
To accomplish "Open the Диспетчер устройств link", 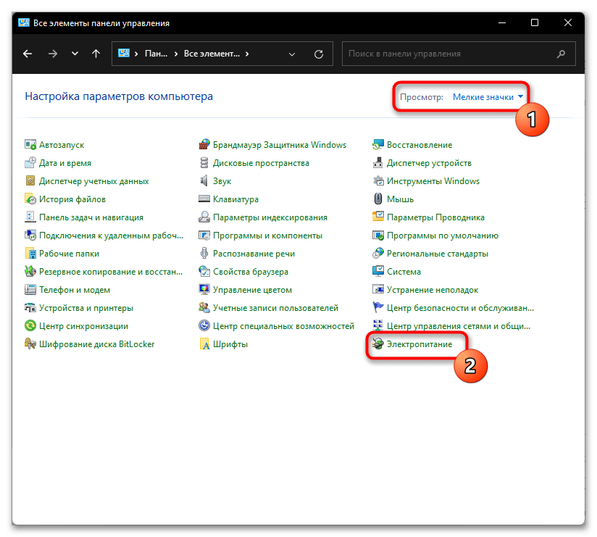I will coord(429,163).
